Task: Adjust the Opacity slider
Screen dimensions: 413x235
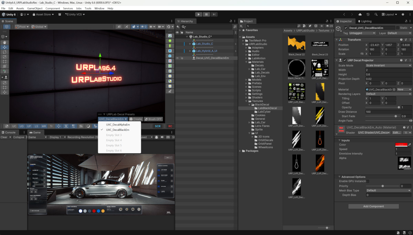Action: pos(382,108)
